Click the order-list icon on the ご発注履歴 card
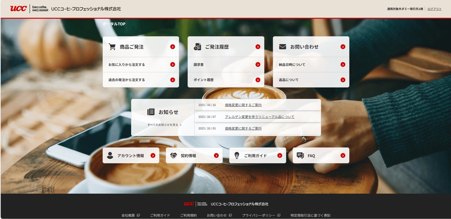This screenshot has width=451, height=219. [197, 46]
